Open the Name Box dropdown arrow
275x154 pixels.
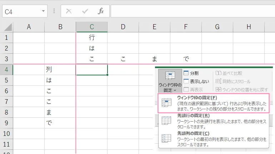coord(43,11)
